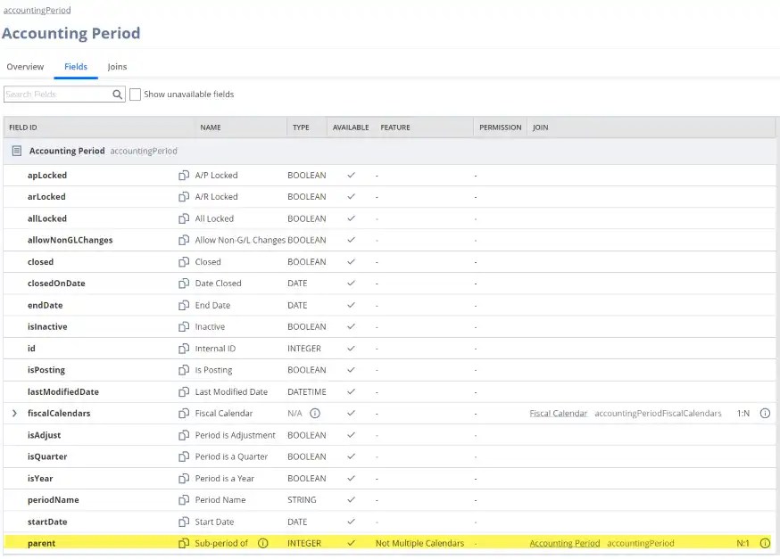Expand the fiscalCalendars row
The width and height of the screenshot is (780, 559).
click(14, 414)
